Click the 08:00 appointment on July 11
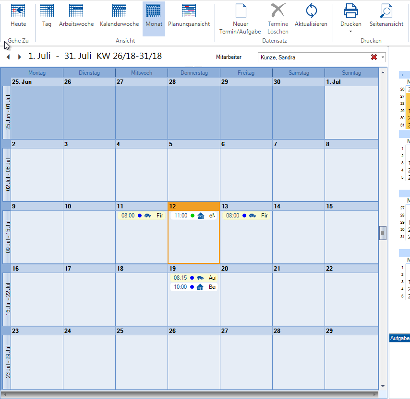 pyautogui.click(x=141, y=216)
